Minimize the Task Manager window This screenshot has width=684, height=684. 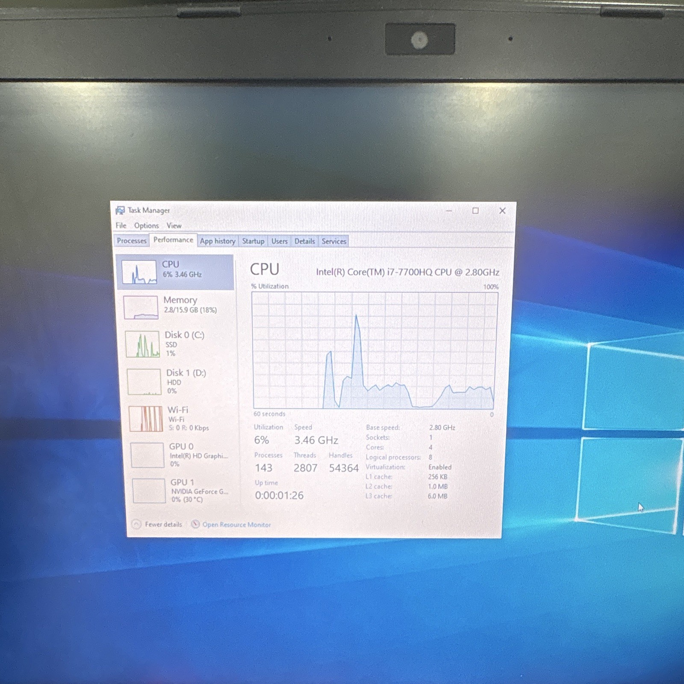click(449, 210)
